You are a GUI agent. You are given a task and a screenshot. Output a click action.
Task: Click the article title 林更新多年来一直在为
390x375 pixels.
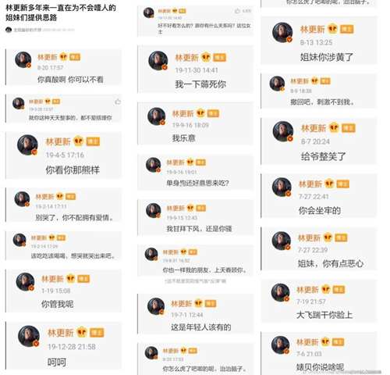click(x=61, y=12)
